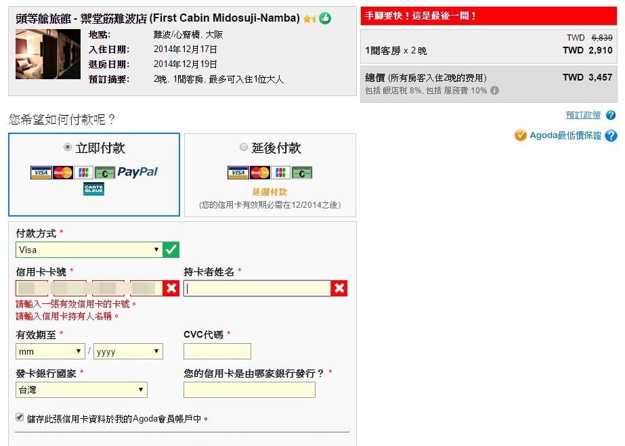The width and height of the screenshot is (625, 446).
Task: Click the CVC代碼 input field
Action: pyautogui.click(x=217, y=351)
